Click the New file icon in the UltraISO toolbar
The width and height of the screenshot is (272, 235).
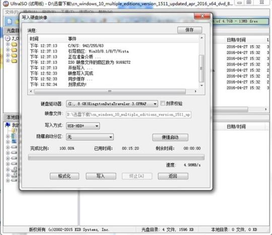pos(10,22)
